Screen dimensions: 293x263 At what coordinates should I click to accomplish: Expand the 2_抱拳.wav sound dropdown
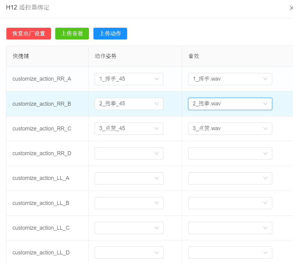point(230,104)
